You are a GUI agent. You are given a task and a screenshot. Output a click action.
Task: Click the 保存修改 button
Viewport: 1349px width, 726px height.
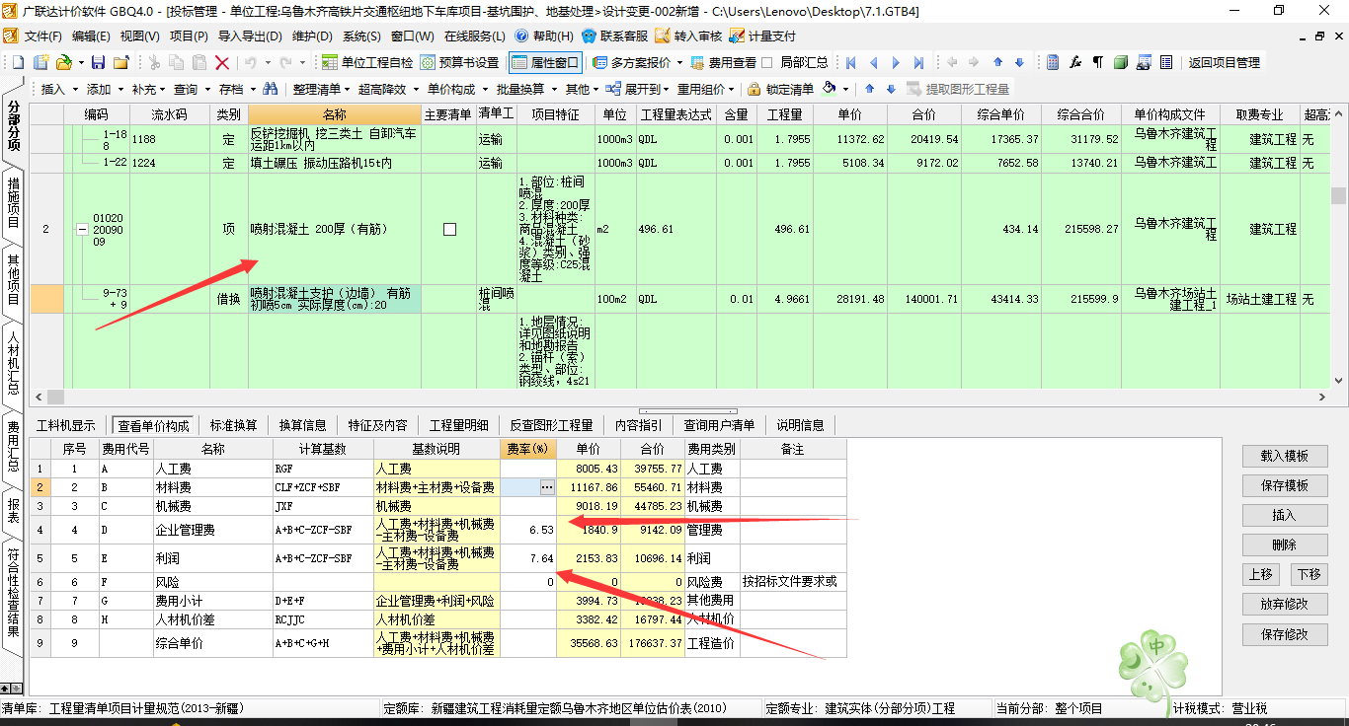click(x=1285, y=634)
